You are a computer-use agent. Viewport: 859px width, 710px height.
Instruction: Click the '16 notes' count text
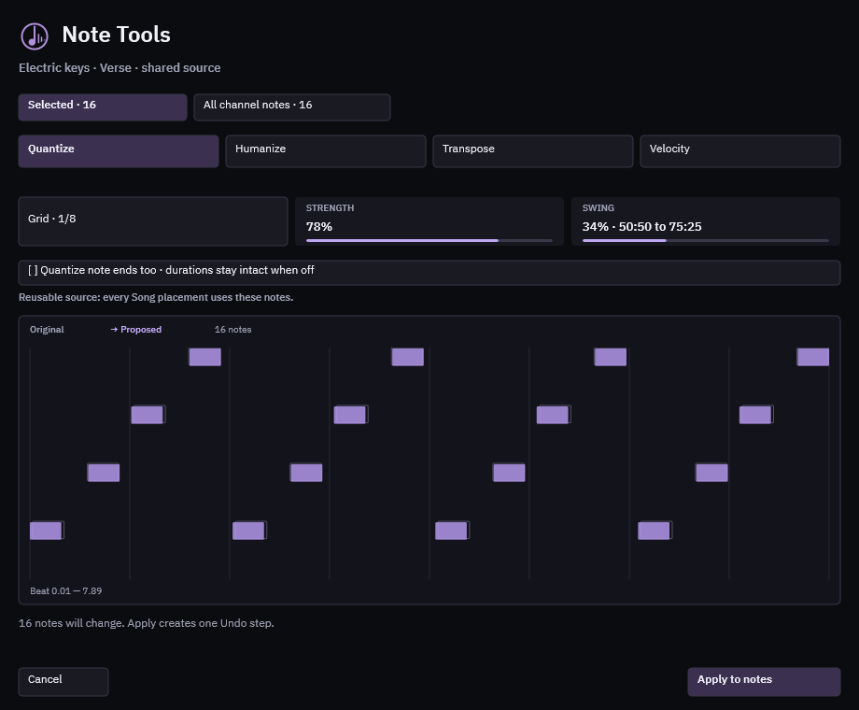click(x=232, y=330)
